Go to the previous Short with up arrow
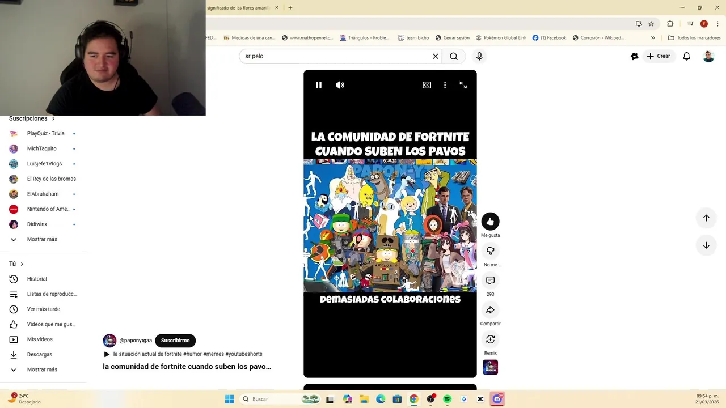Image resolution: width=726 pixels, height=408 pixels. 706,218
